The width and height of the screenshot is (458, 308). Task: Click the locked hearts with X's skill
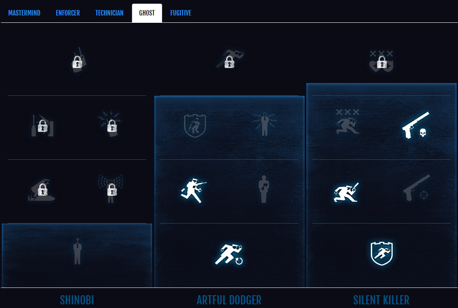381,61
